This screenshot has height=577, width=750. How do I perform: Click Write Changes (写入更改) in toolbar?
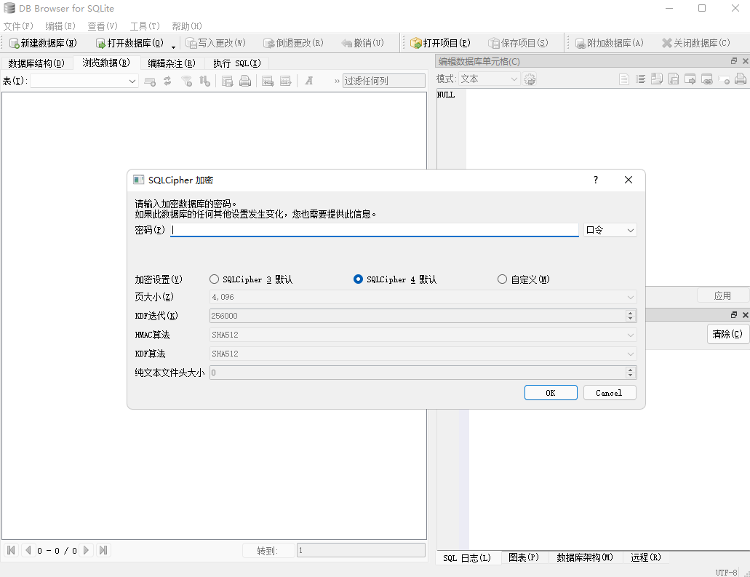pos(216,43)
